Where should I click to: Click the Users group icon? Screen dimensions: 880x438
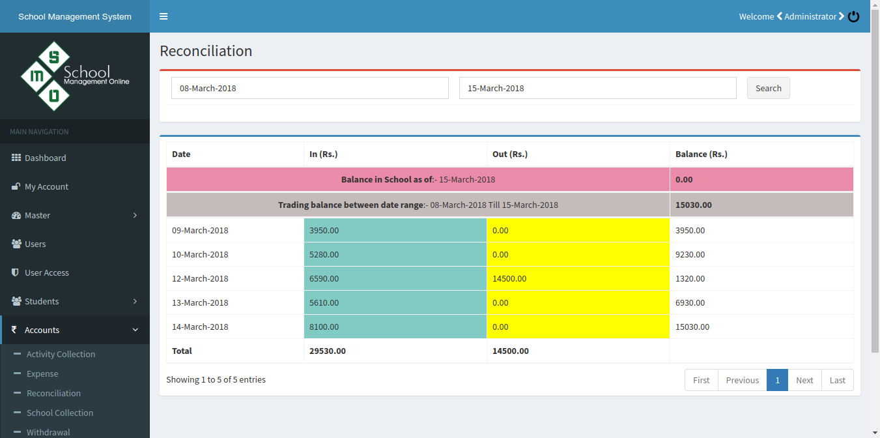coord(16,244)
